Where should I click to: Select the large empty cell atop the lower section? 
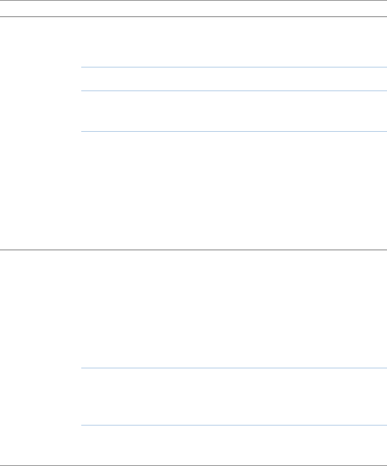point(234,309)
